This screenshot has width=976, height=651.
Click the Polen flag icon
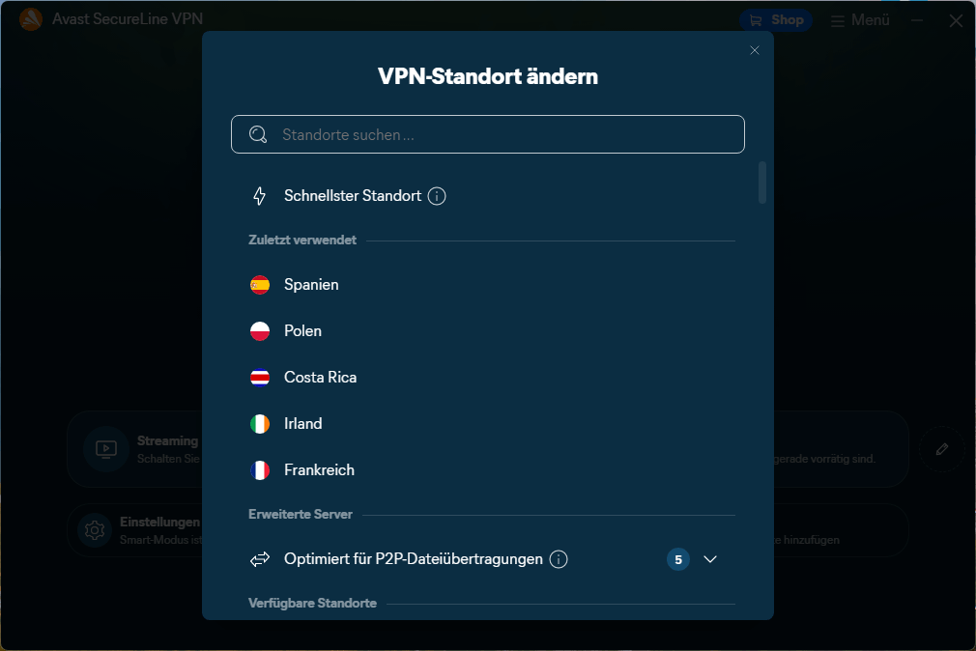click(x=260, y=330)
